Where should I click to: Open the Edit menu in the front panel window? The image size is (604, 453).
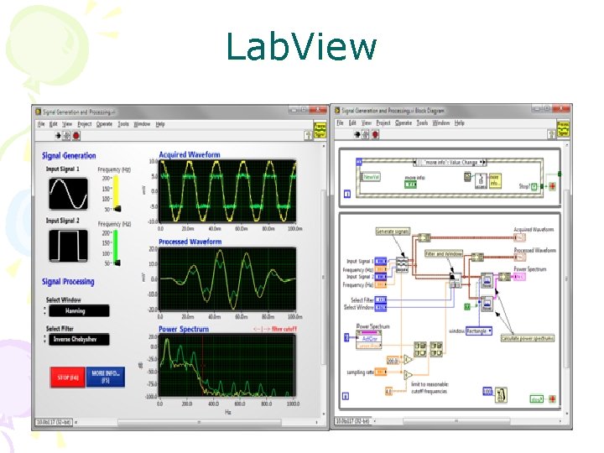54,124
